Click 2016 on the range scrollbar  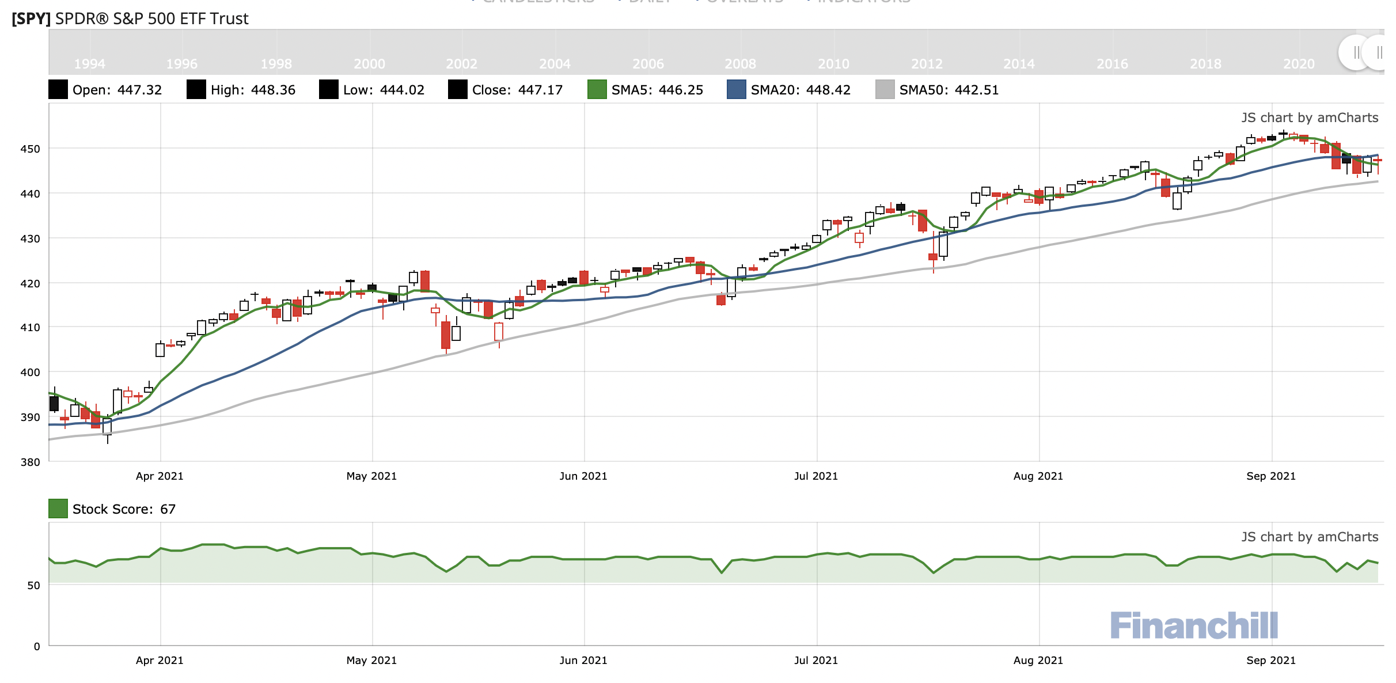[1112, 64]
